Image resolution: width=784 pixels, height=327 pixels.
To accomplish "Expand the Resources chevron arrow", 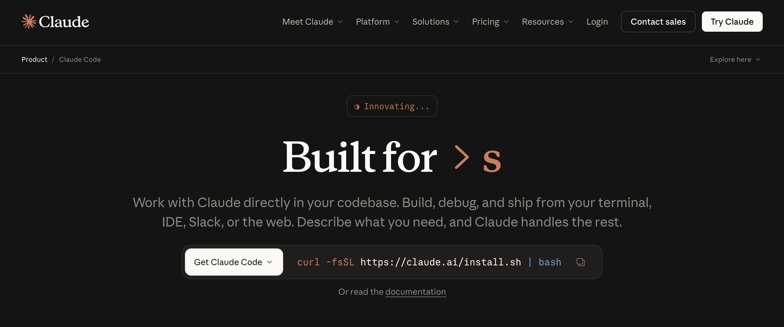I will click(571, 22).
